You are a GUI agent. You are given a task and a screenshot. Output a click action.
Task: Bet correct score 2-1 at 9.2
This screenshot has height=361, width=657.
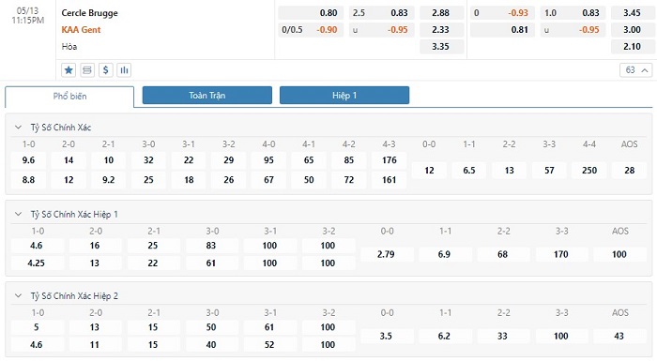pyautogui.click(x=109, y=180)
